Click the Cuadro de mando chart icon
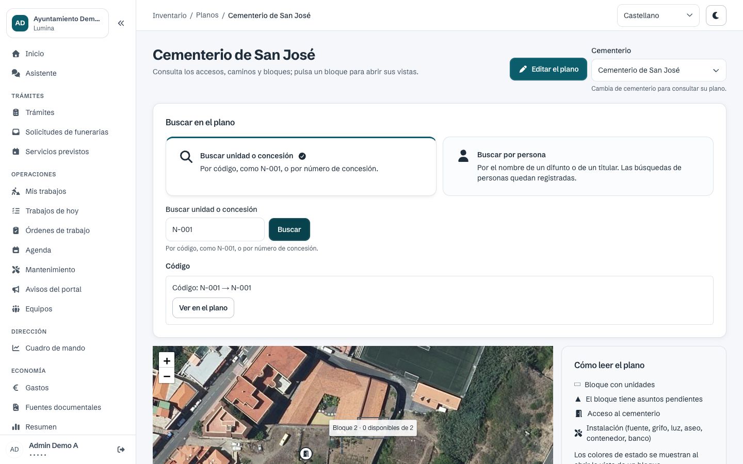 coord(16,348)
